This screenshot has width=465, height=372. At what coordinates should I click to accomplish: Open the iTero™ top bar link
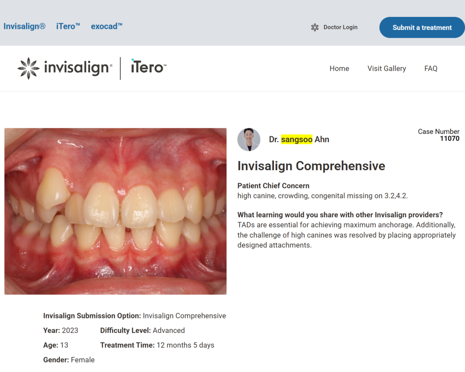click(68, 27)
